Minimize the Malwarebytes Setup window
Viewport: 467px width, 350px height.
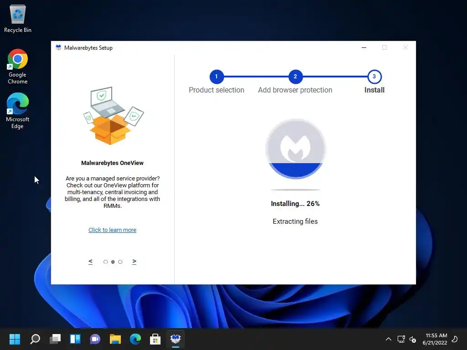pos(363,47)
